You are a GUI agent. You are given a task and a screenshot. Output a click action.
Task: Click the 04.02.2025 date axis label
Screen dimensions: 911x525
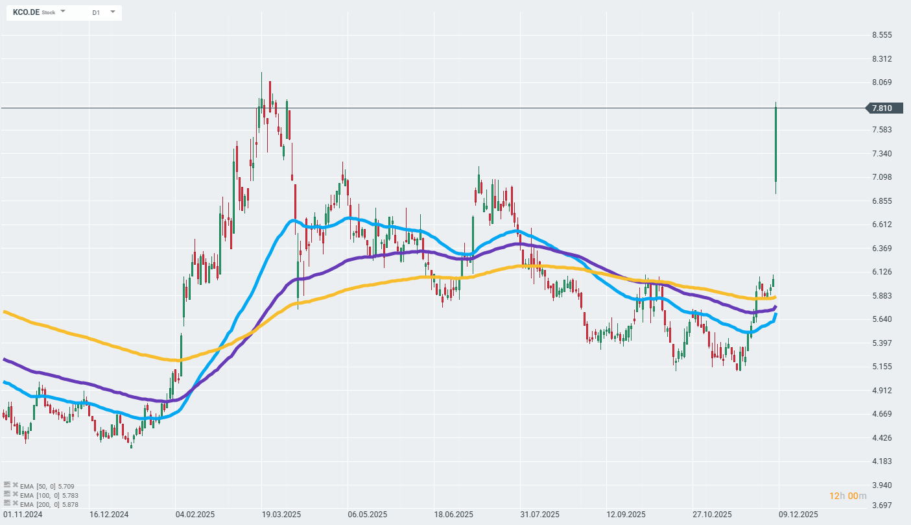click(x=195, y=515)
